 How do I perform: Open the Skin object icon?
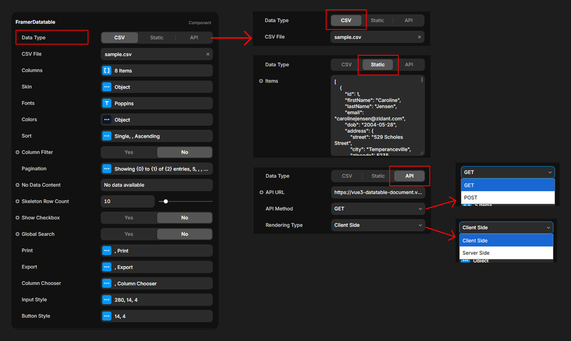(x=107, y=87)
